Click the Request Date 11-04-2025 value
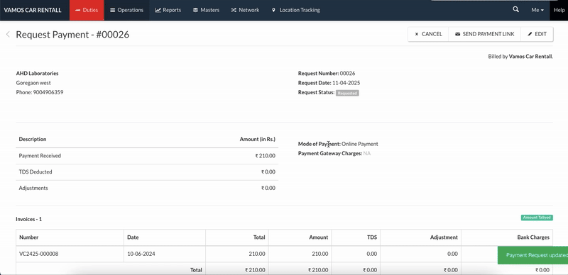This screenshot has width=568, height=275. [346, 83]
